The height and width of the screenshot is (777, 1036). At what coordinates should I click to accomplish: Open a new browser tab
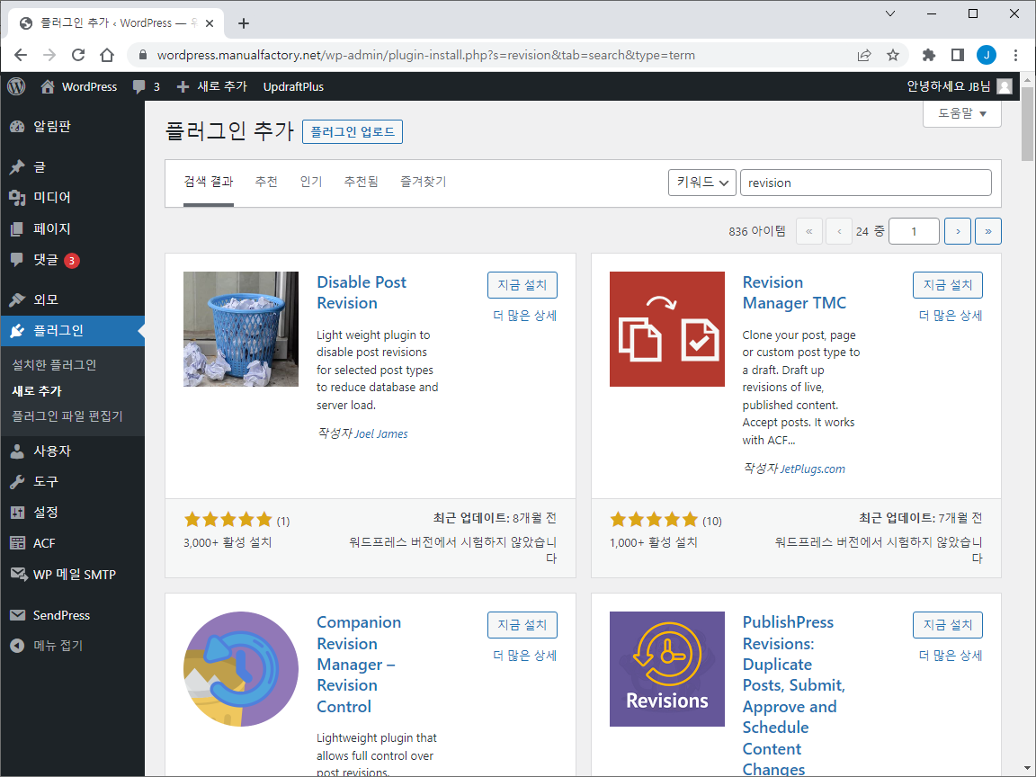coord(244,23)
